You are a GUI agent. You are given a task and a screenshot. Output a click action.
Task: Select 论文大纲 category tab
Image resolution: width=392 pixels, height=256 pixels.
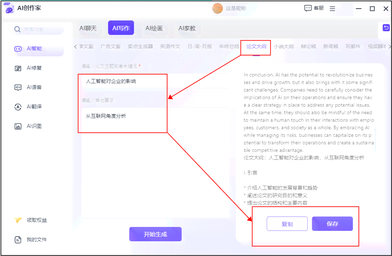point(256,47)
